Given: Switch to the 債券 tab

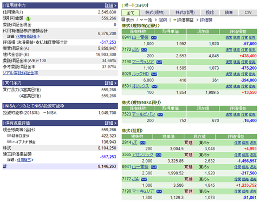Looking at the screenshot, I should tap(229, 12).
